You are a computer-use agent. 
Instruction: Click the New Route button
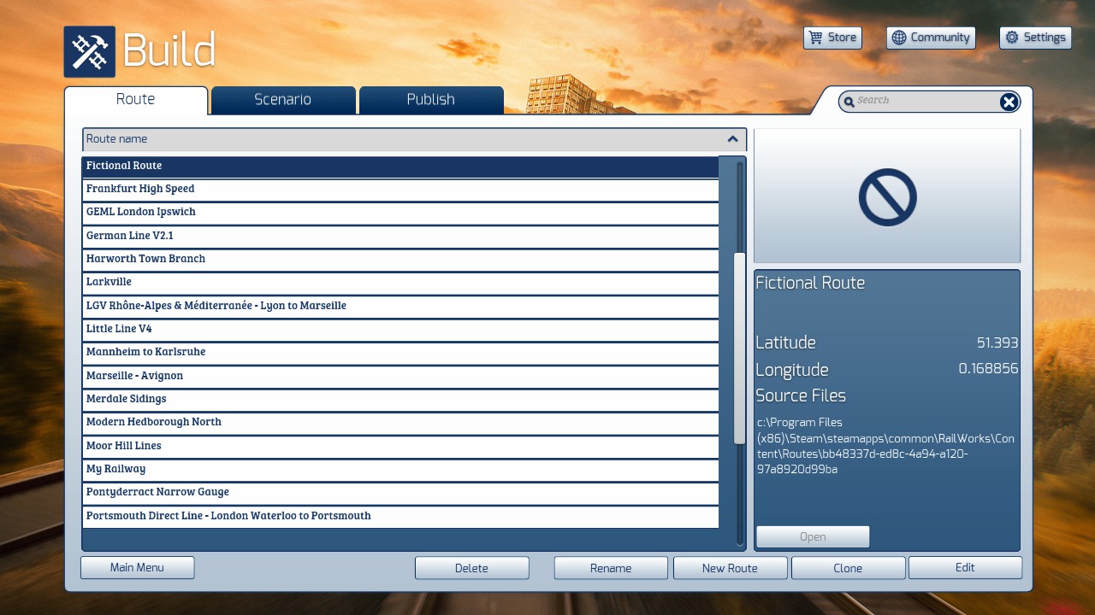(x=730, y=568)
